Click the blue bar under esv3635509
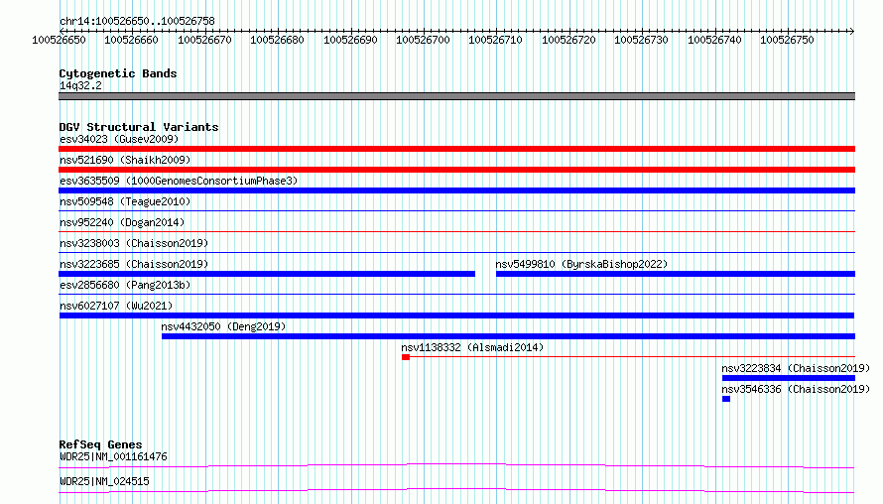 (456, 190)
